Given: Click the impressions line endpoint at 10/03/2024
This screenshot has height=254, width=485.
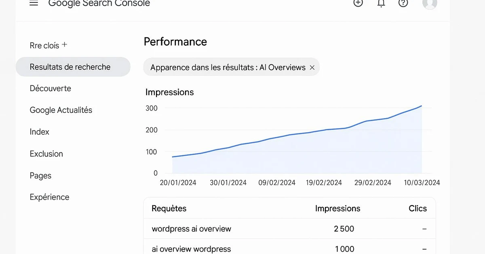Looking at the screenshot, I should point(422,106).
